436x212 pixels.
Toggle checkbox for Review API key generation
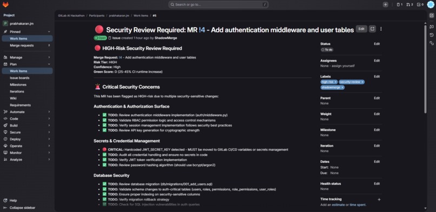[104, 130]
